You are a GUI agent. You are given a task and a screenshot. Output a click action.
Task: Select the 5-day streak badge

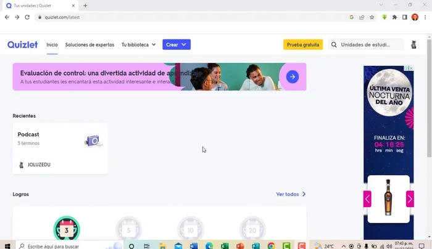click(128, 229)
